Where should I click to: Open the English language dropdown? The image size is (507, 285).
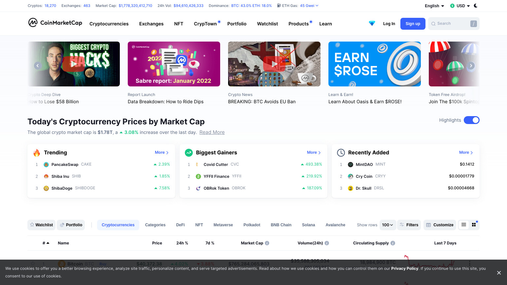(434, 6)
